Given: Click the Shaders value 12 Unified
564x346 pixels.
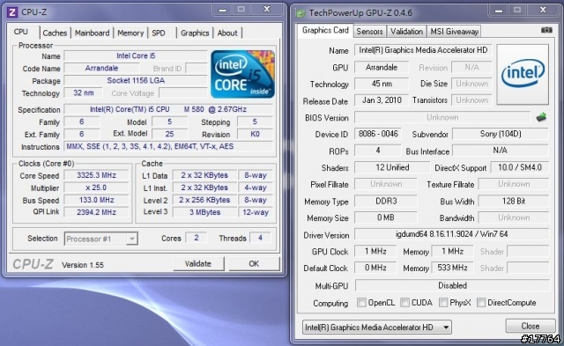Looking at the screenshot, I should pos(392,167).
